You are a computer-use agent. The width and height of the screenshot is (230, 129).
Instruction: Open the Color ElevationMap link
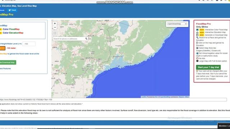[x=13, y=33]
